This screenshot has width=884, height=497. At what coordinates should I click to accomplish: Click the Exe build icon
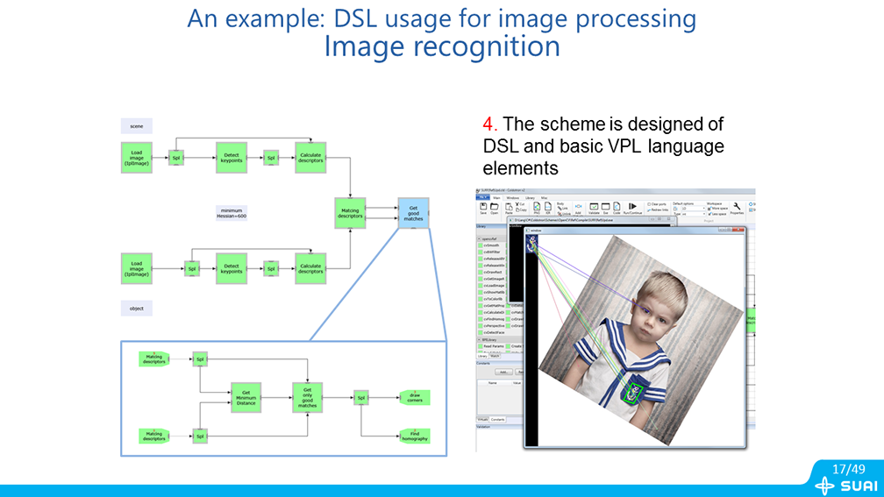(606, 208)
